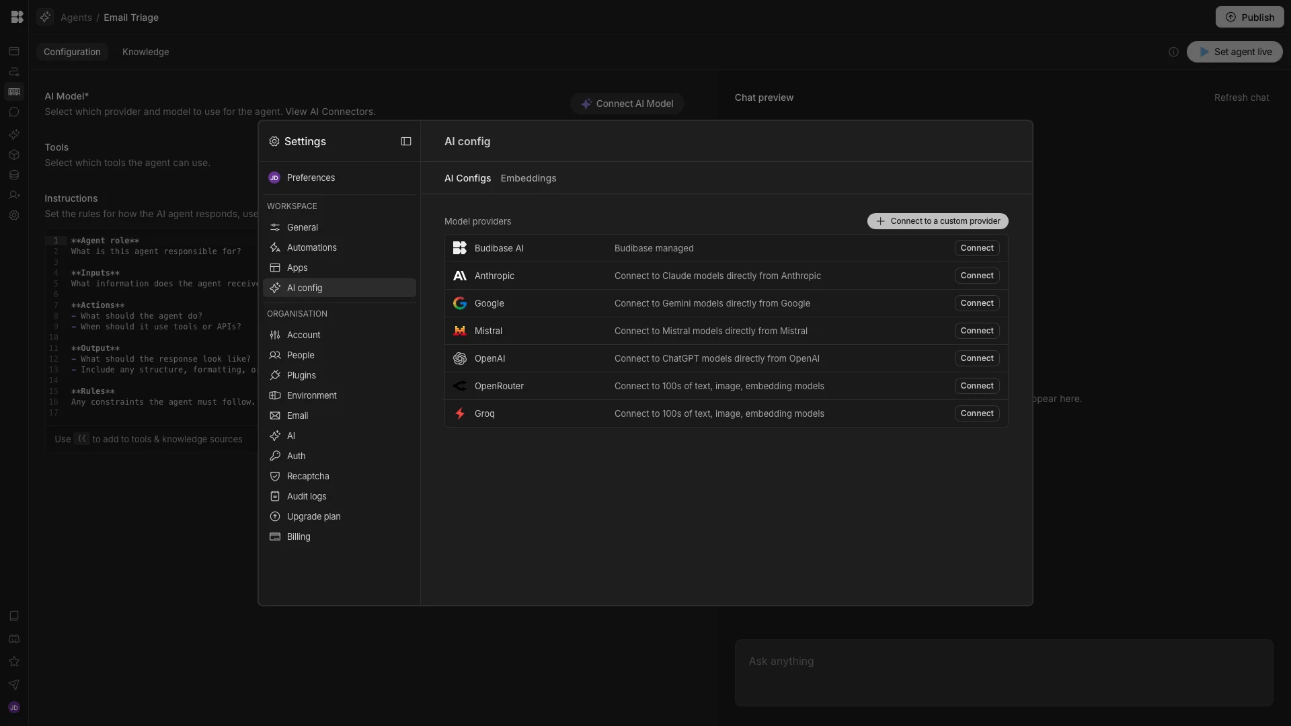Click Connect next to Anthropic
Image resolution: width=1291 pixels, height=726 pixels.
click(x=976, y=276)
